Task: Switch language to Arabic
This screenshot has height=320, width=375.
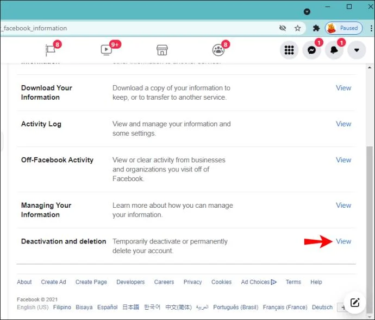Action: click(202, 308)
